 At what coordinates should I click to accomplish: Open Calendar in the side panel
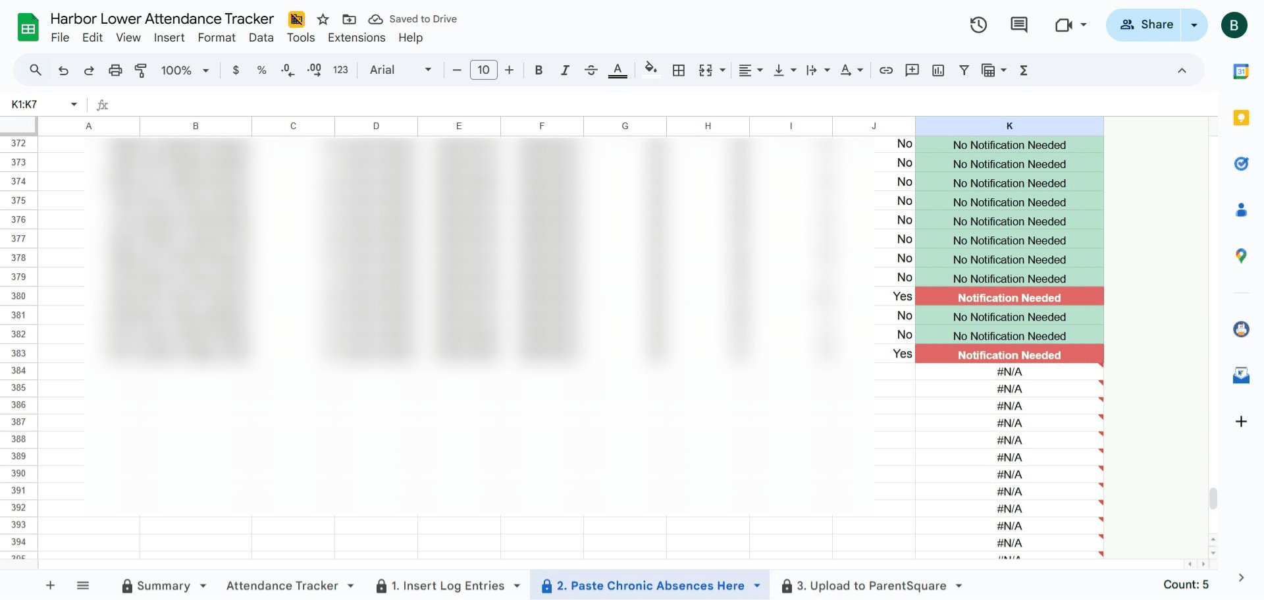point(1241,71)
